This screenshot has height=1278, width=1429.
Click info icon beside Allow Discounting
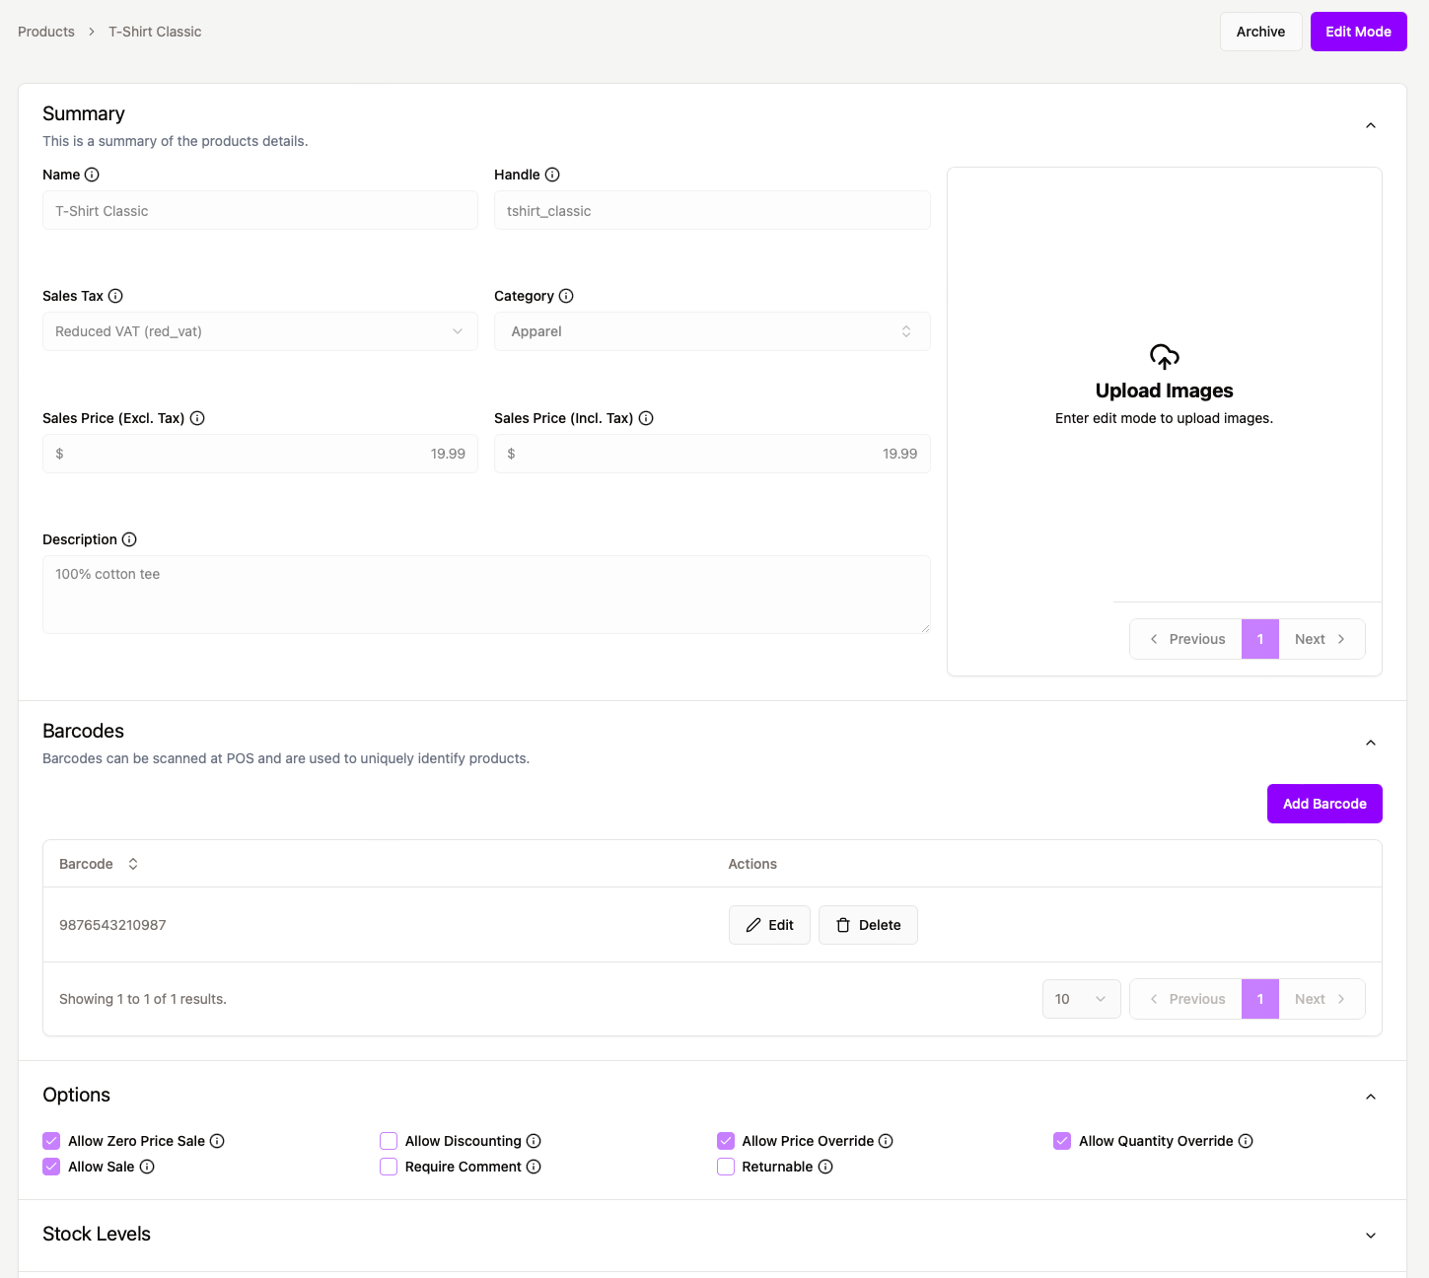tap(534, 1141)
